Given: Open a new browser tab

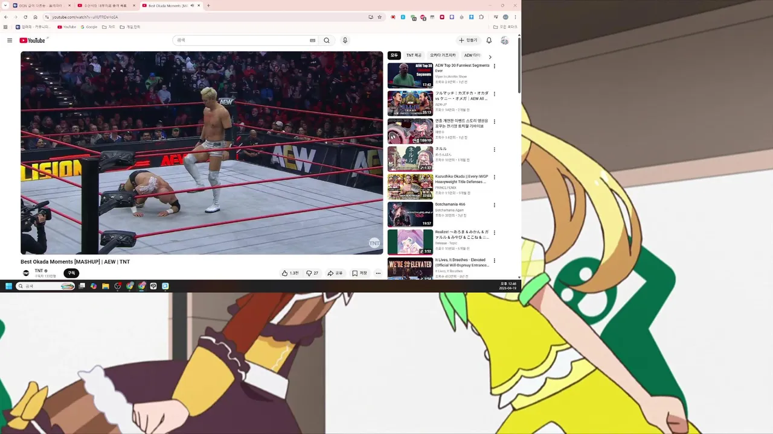Looking at the screenshot, I should pyautogui.click(x=208, y=5).
